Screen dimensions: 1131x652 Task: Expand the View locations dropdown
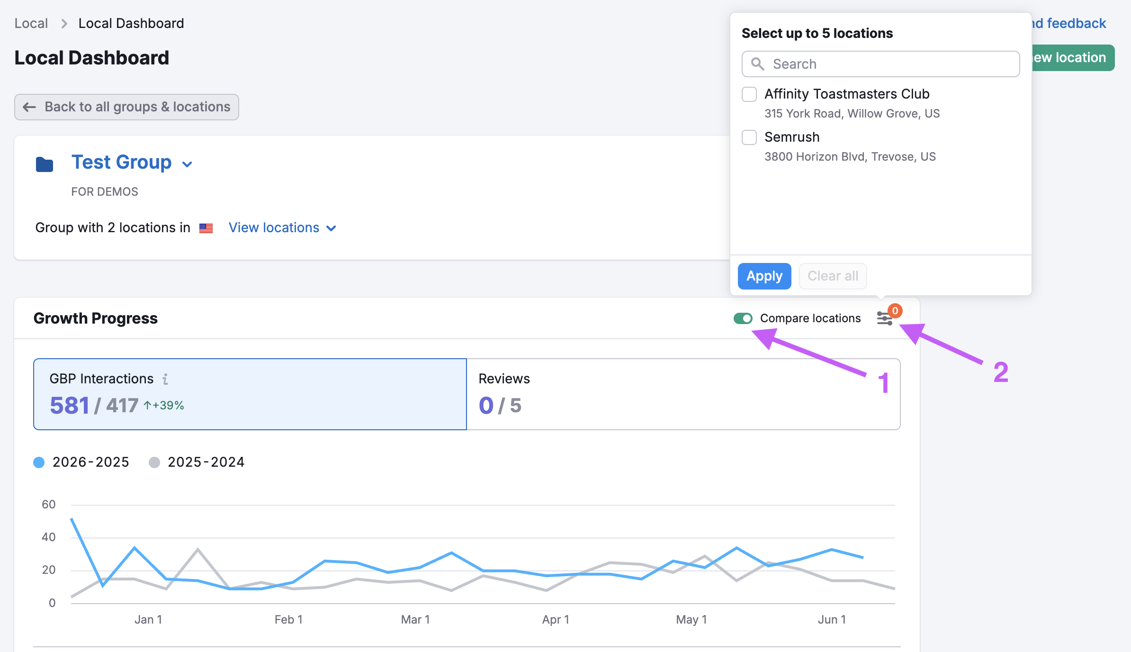[282, 228]
